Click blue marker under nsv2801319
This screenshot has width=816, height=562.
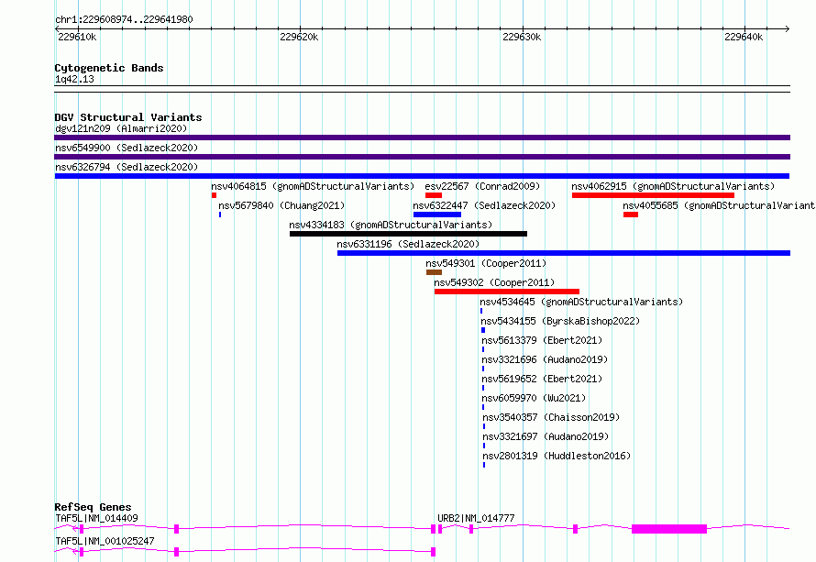click(484, 465)
